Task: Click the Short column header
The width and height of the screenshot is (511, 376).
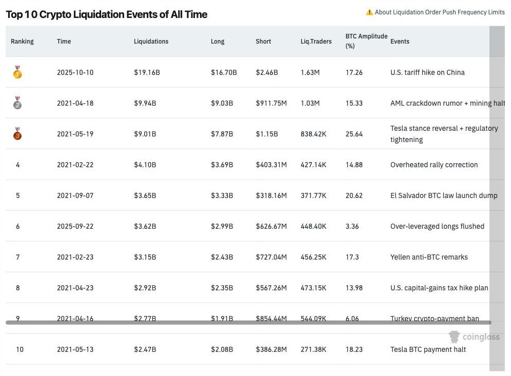Action: (263, 42)
